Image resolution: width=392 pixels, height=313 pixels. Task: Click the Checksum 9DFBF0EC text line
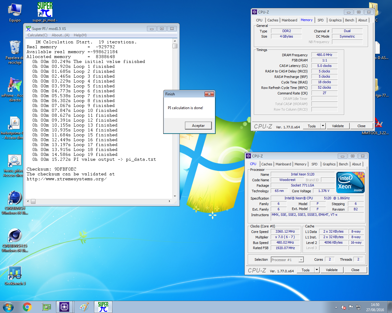tap(51, 169)
